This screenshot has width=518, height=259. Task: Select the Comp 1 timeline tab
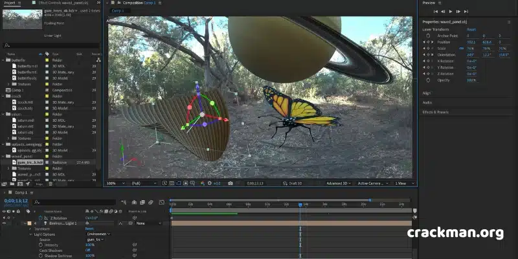click(21, 192)
